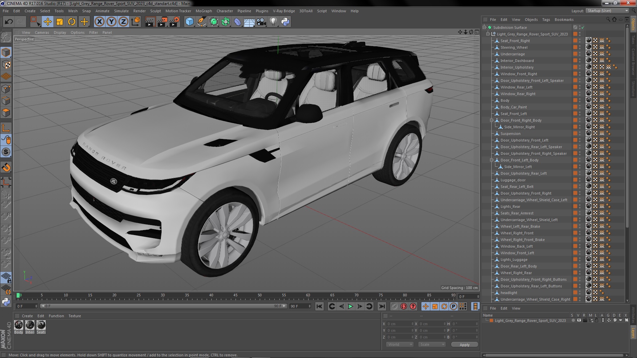Select the headlight object in tree
Image resolution: width=637 pixels, height=358 pixels.
pos(509,293)
